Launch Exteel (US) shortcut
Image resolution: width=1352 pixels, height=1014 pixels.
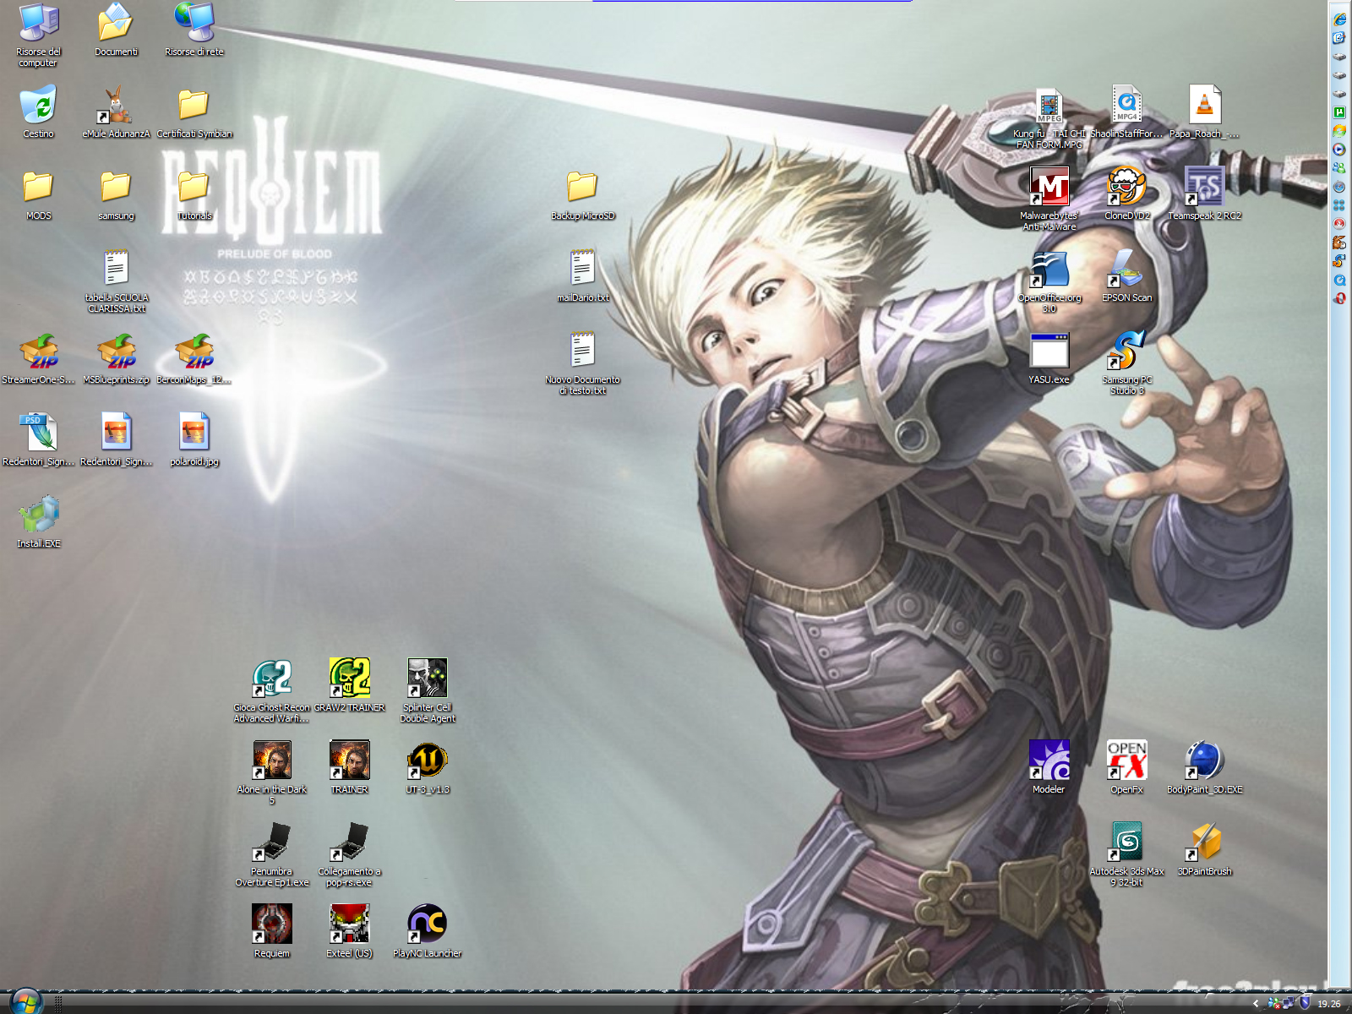point(349,932)
